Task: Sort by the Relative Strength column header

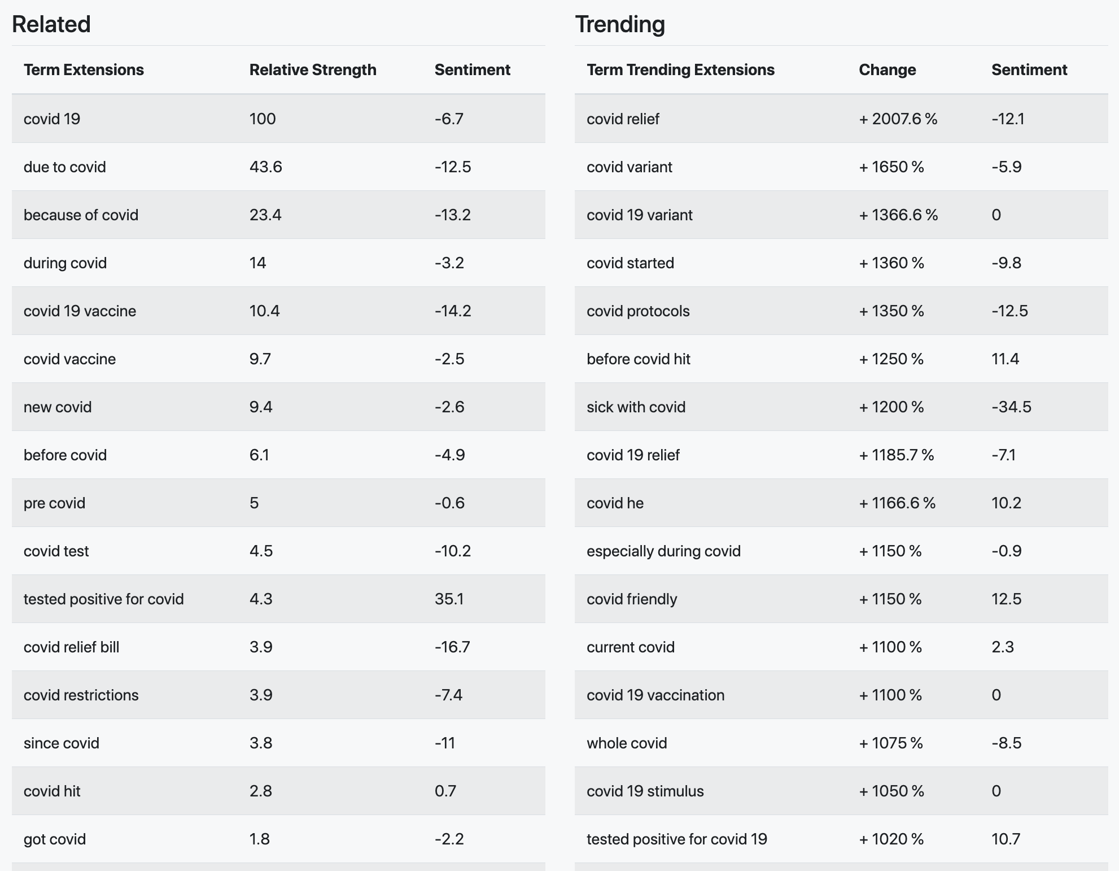Action: point(313,69)
